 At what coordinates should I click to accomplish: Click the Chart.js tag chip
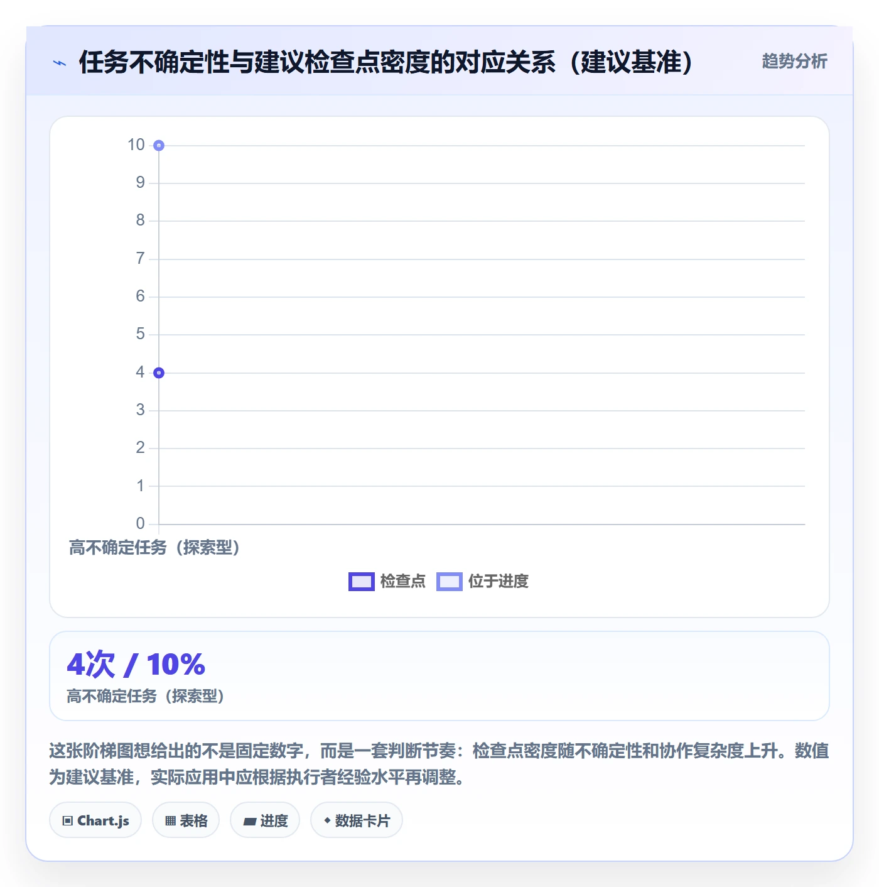click(x=95, y=820)
